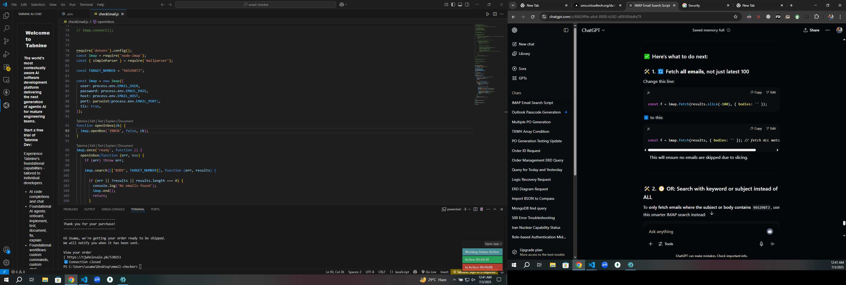Click the email-checker command center search
Viewport: 846px width, 285px height.
[x=255, y=4]
